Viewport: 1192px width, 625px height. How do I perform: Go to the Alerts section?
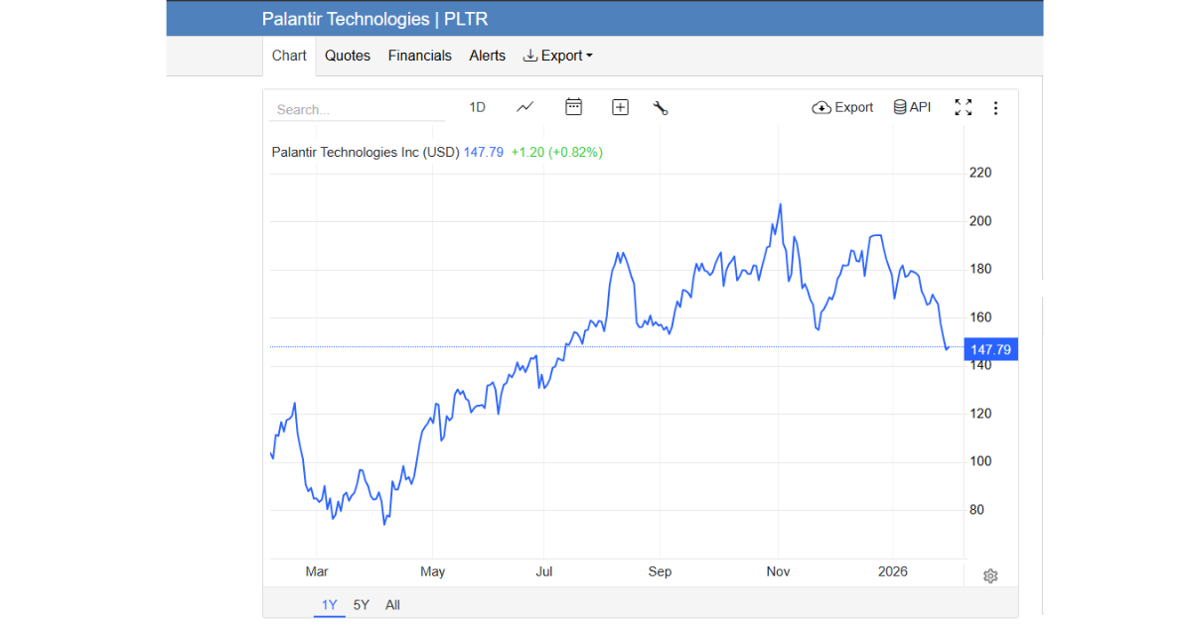tap(487, 56)
